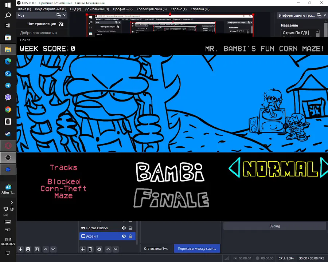Select the Hortas Edition source row
The height and width of the screenshot is (262, 328).
(x=107, y=228)
